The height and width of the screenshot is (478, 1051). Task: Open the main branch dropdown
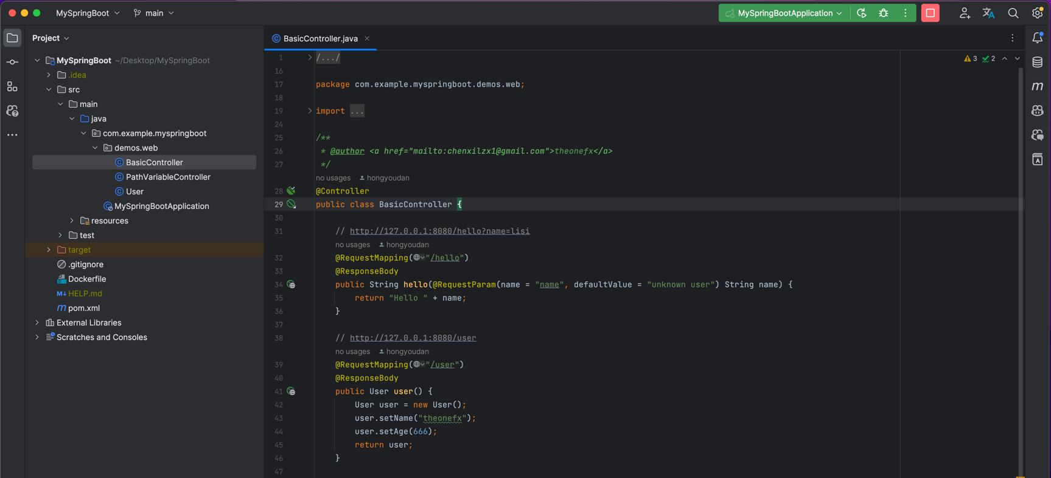(154, 13)
